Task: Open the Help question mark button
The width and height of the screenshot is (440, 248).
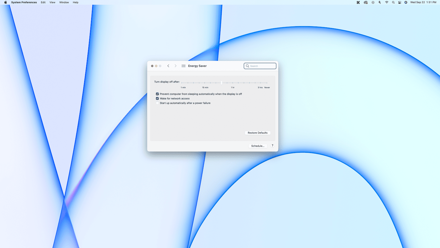Action: pyautogui.click(x=272, y=146)
